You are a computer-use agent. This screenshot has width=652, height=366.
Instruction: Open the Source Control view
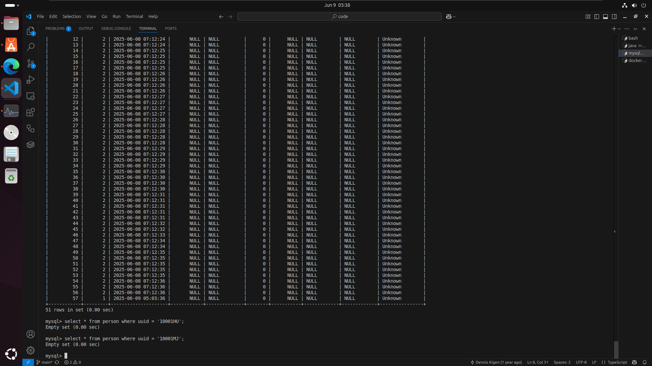pos(31,63)
